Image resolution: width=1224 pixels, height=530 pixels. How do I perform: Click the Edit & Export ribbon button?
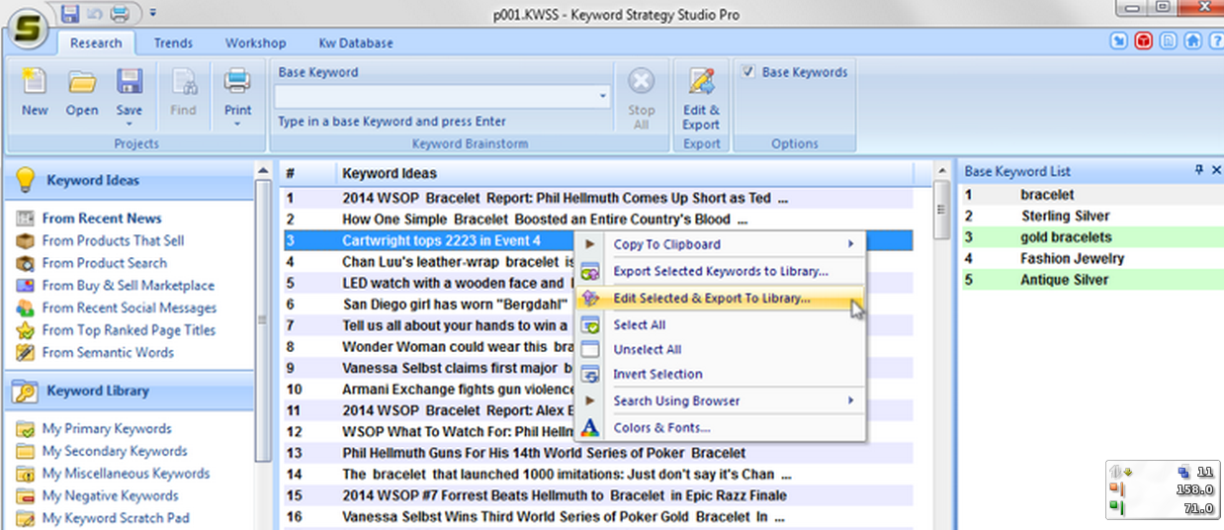(x=701, y=97)
